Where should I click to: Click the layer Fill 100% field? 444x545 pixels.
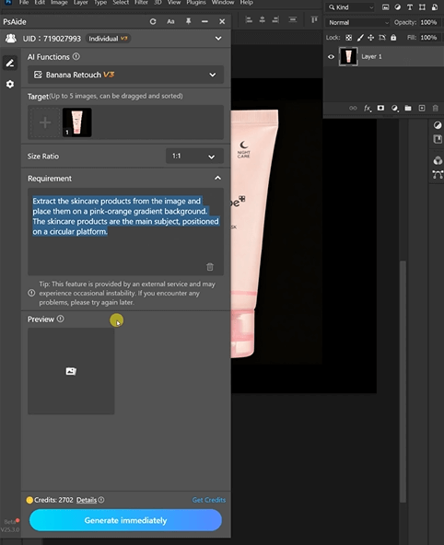point(428,38)
